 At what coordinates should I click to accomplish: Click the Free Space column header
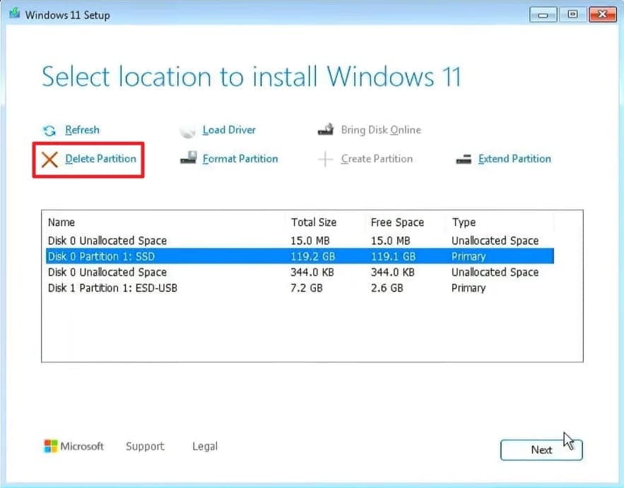click(397, 222)
